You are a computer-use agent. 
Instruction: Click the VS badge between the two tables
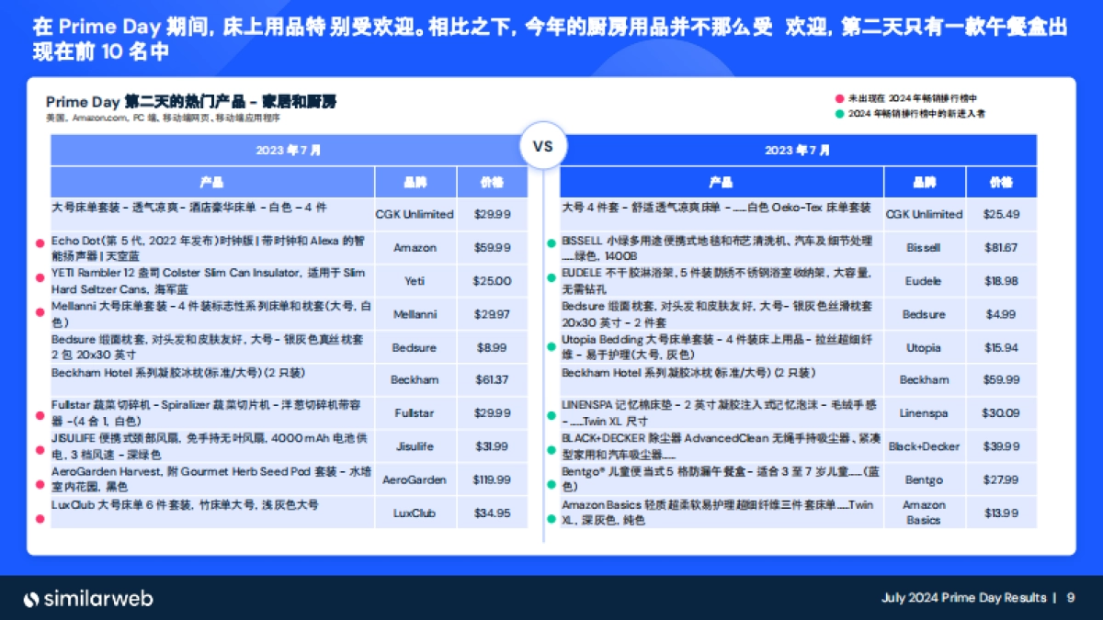coord(544,145)
